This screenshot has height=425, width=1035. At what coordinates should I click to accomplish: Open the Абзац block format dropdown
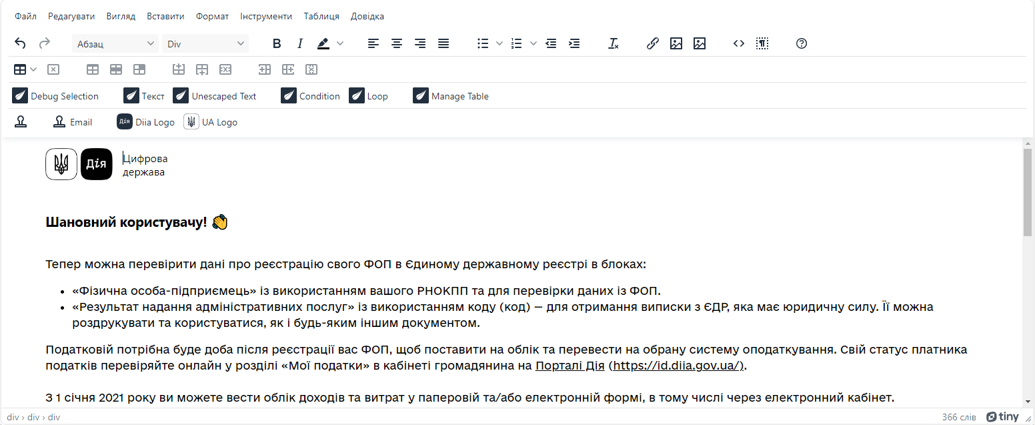coord(115,43)
